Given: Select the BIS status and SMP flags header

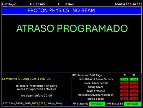Looking at the screenshot, I should click(x=87, y=75).
